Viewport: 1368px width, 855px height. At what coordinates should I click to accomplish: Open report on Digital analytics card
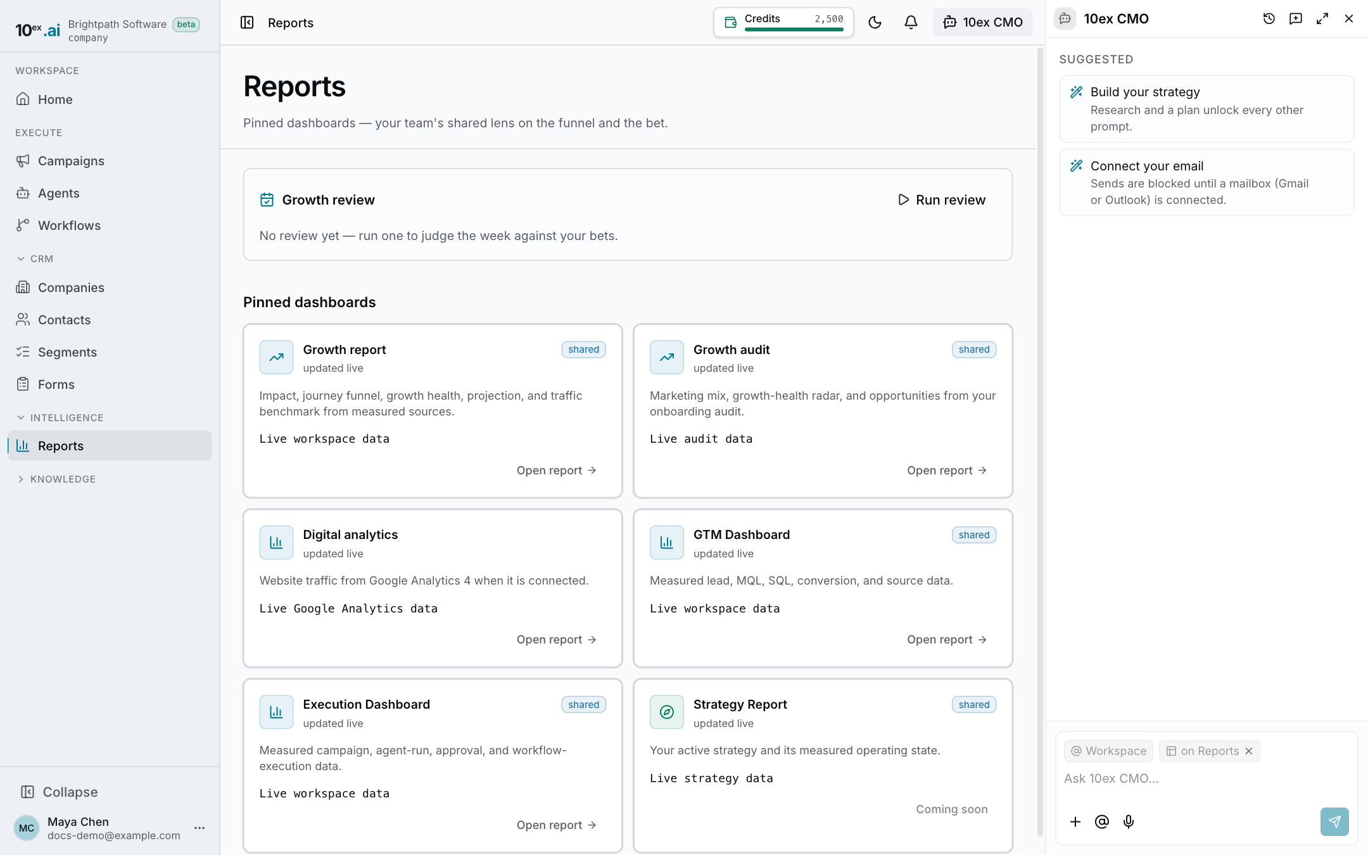[557, 640]
